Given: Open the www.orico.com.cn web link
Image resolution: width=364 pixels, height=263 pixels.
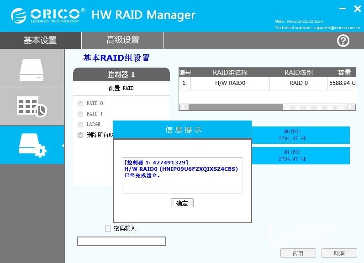Looking at the screenshot, I should [305, 21].
